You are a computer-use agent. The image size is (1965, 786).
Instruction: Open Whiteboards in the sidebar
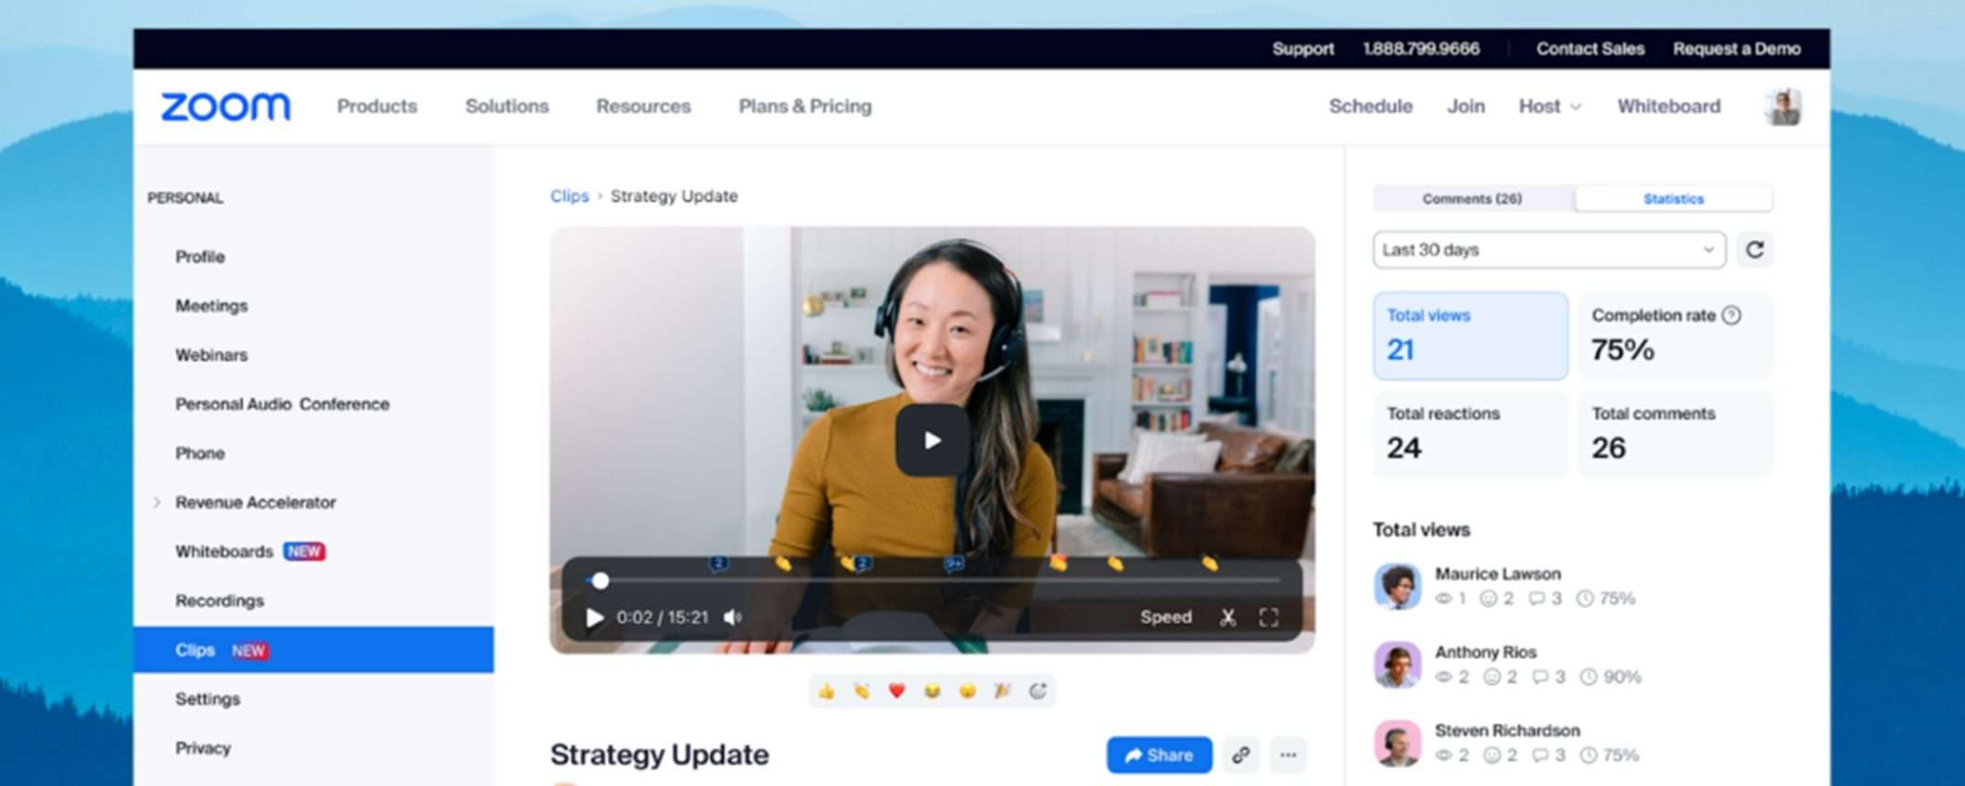[x=224, y=551]
